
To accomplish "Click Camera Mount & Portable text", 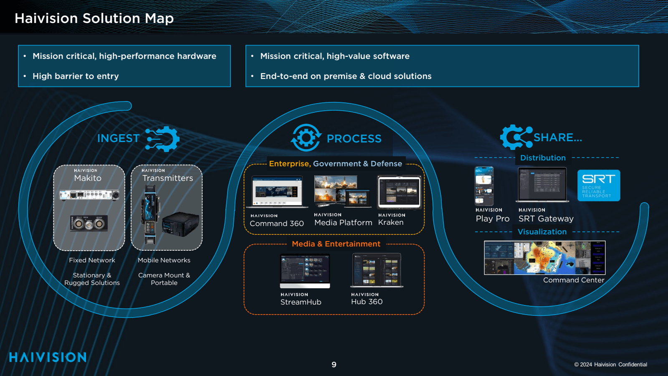I will (164, 279).
